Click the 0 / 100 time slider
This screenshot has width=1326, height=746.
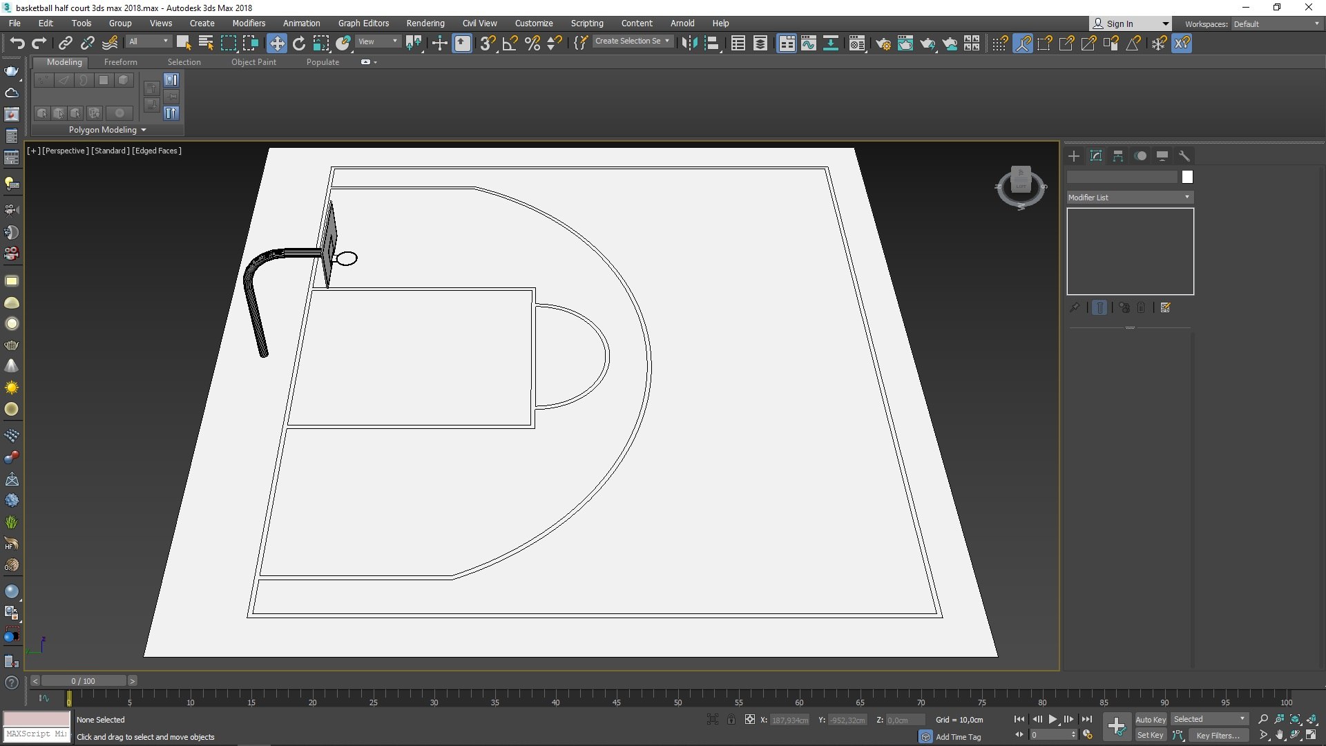pos(83,681)
